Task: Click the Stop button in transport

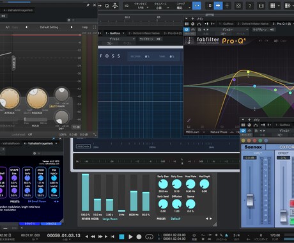Action: pos(121,237)
